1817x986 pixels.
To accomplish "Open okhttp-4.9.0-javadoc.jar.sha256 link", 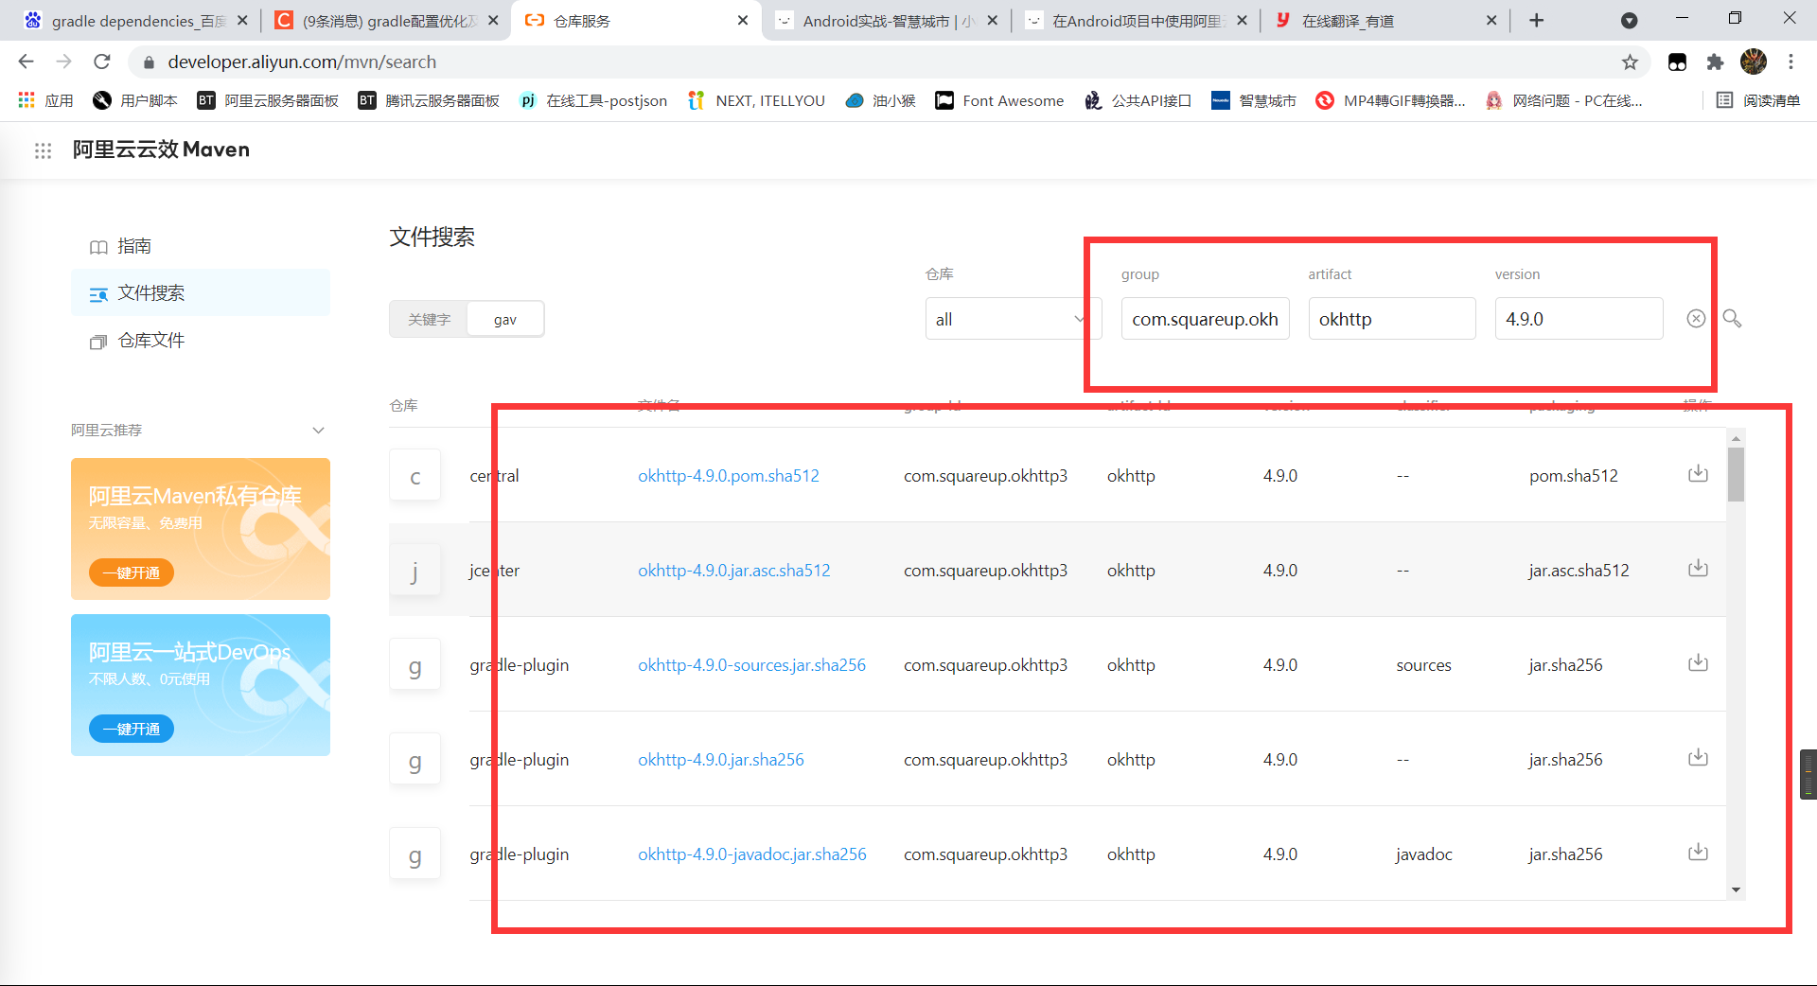I will pyautogui.click(x=752, y=854).
